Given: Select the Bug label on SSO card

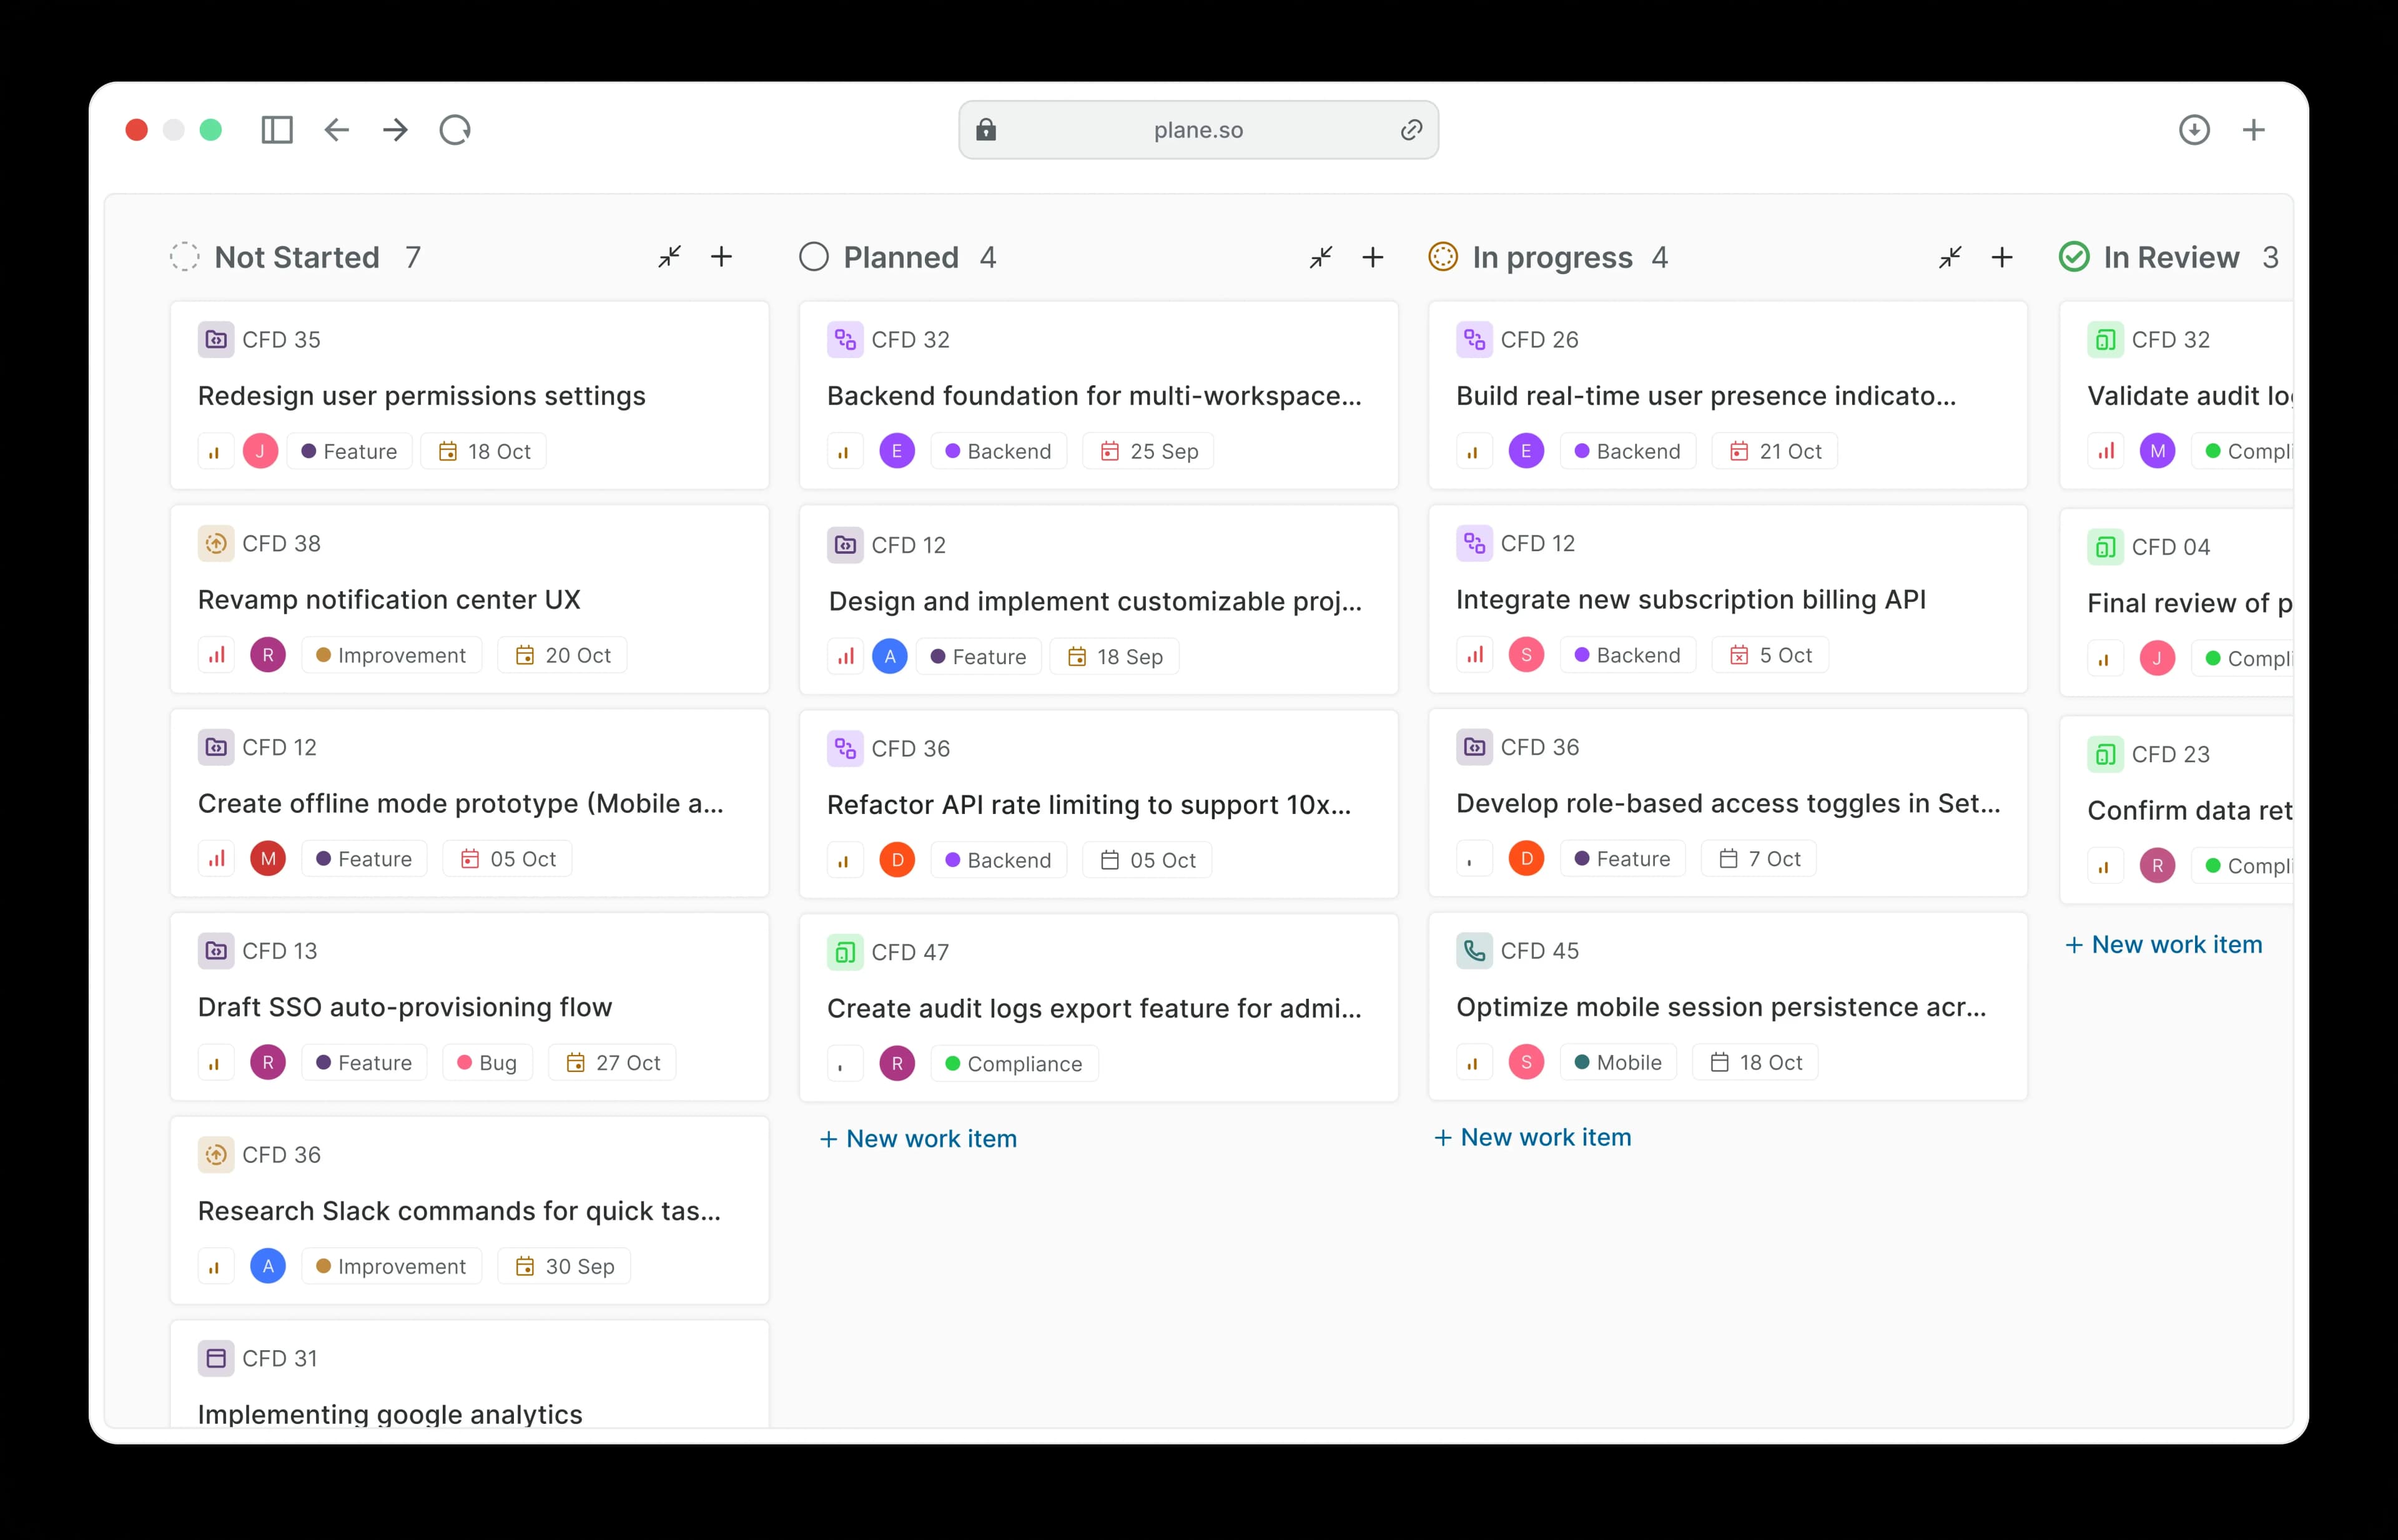Looking at the screenshot, I should click(x=486, y=1063).
